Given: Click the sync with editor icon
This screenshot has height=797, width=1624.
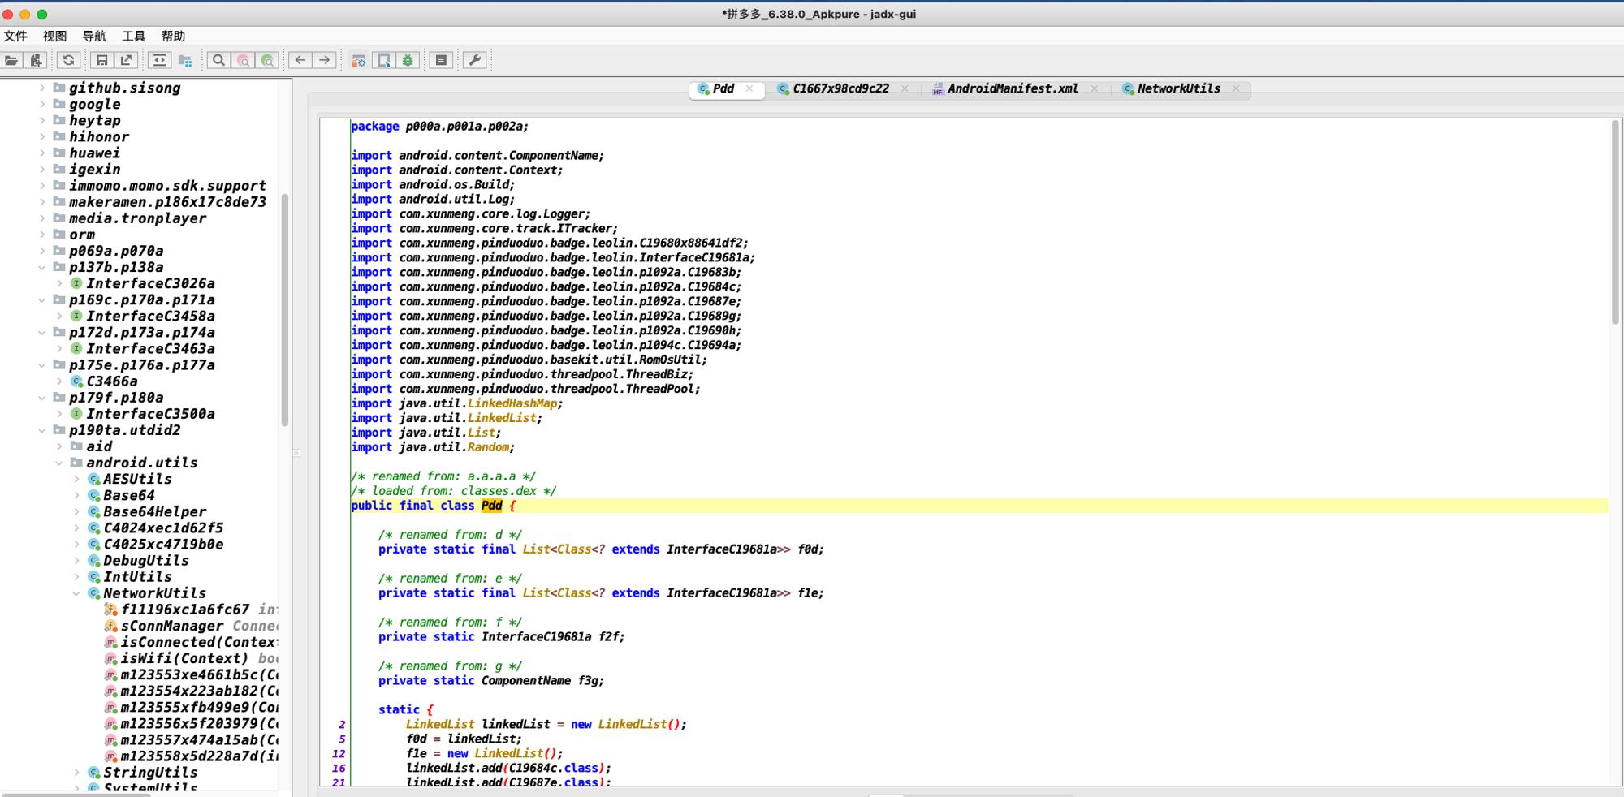Looking at the screenshot, I should pyautogui.click(x=159, y=60).
